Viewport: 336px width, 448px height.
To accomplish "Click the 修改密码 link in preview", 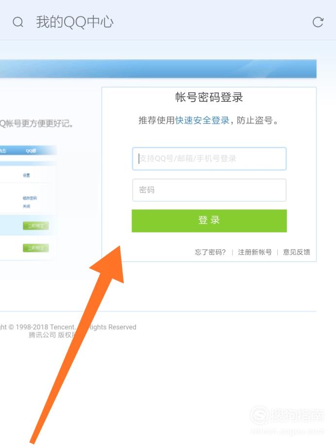I will click(30, 198).
